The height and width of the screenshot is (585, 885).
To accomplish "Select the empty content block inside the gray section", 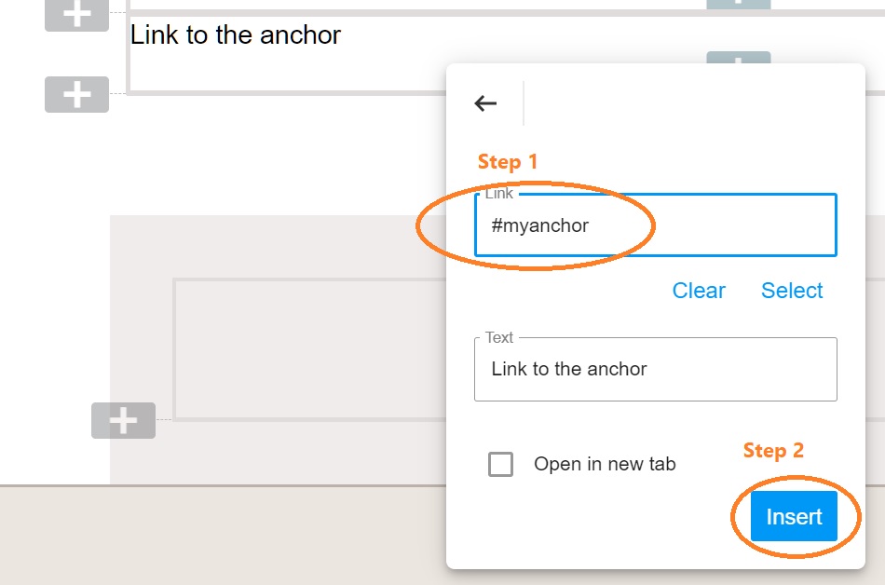I will pyautogui.click(x=310, y=349).
